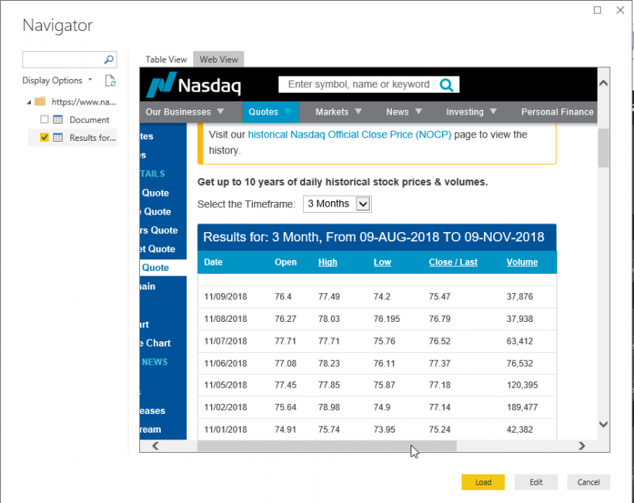Select the Document tree item
634x503 pixels.
90,120
